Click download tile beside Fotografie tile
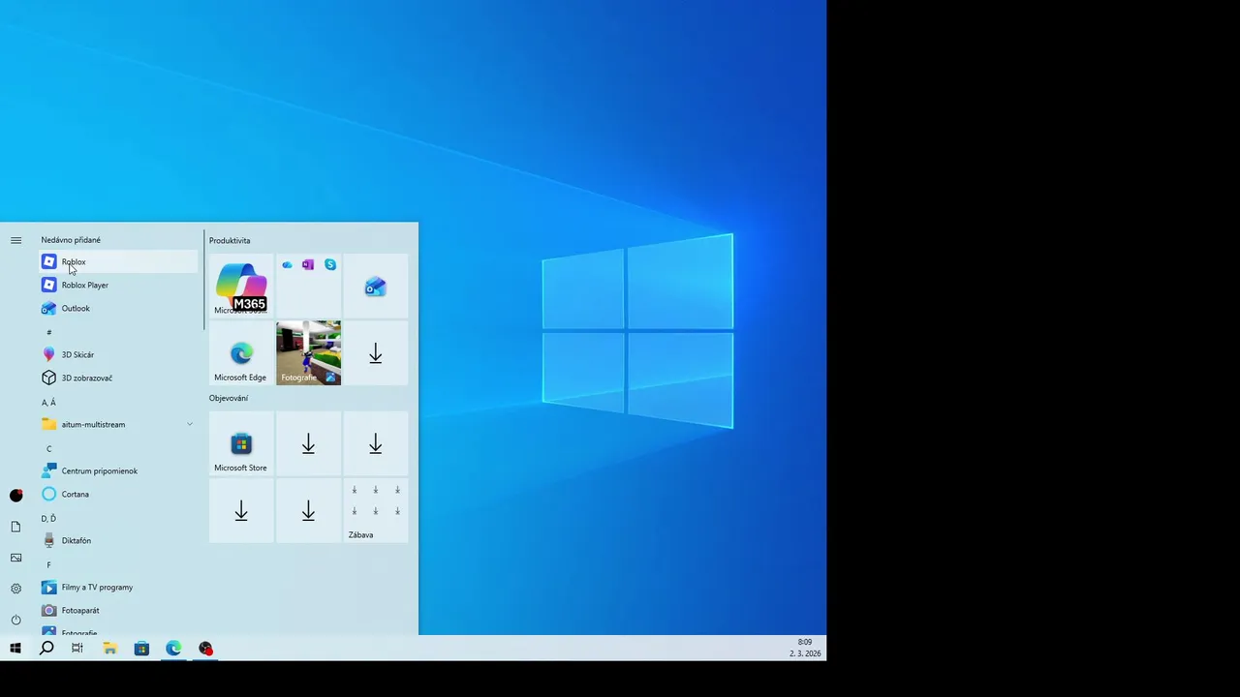 (x=375, y=352)
